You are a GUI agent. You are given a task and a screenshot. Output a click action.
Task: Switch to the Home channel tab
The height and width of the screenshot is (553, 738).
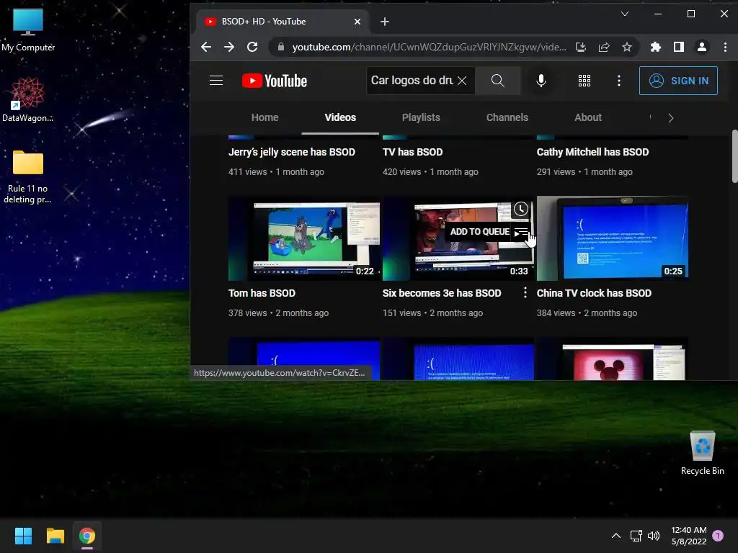point(265,117)
